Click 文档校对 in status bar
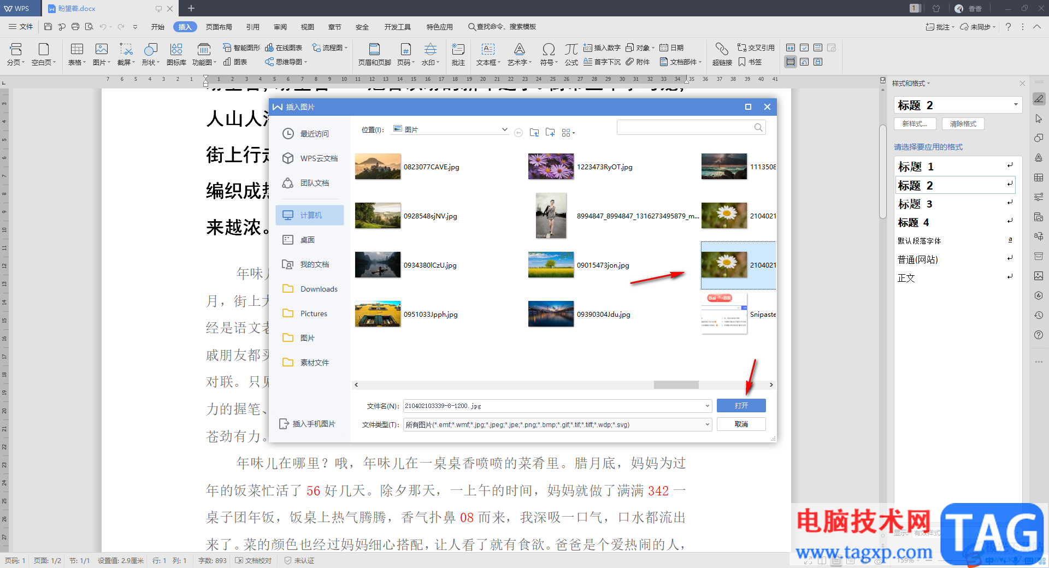Viewport: 1049px width, 568px height. coord(254,560)
